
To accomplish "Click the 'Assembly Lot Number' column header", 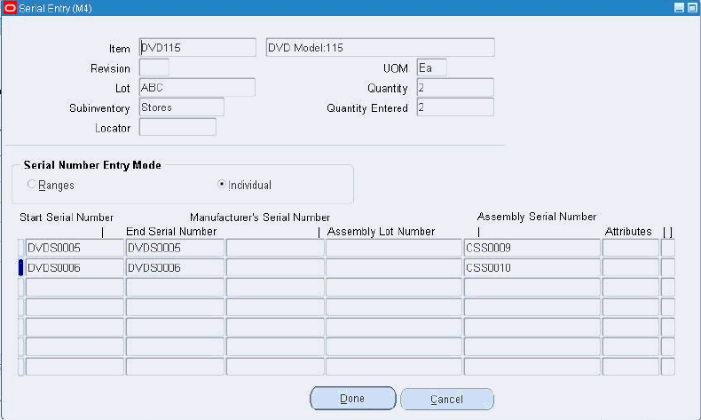I will pyautogui.click(x=381, y=231).
